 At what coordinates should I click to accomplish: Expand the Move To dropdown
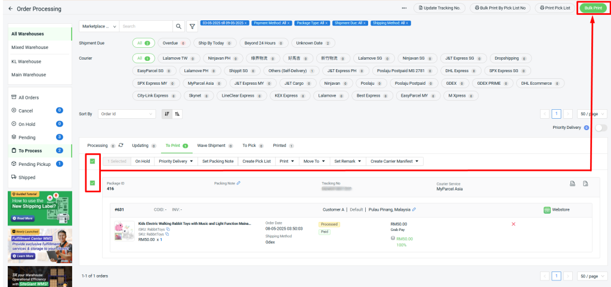click(314, 161)
